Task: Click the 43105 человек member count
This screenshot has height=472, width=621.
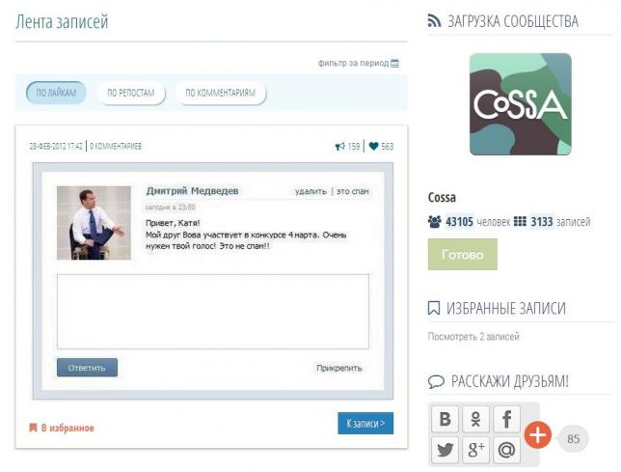Action: [x=478, y=222]
